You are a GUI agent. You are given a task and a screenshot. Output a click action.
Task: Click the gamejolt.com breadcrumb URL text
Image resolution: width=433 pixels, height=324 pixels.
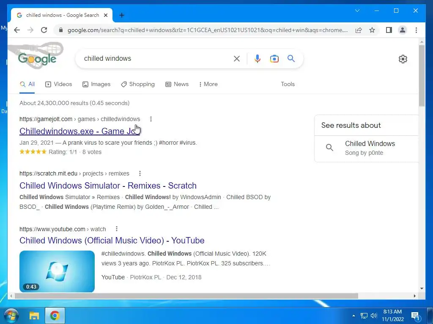(x=80, y=119)
